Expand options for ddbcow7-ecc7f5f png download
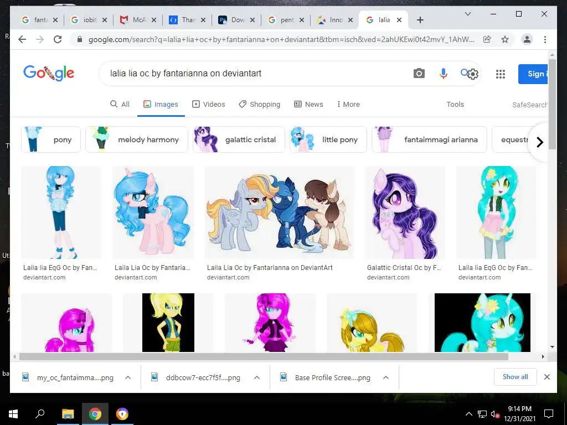Viewport: 567px width, 425px height. coord(257,377)
